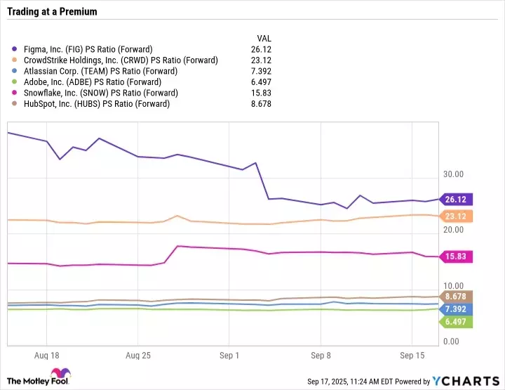Click Snowflake pink legend dot
This screenshot has width=505, height=390.
coord(15,93)
